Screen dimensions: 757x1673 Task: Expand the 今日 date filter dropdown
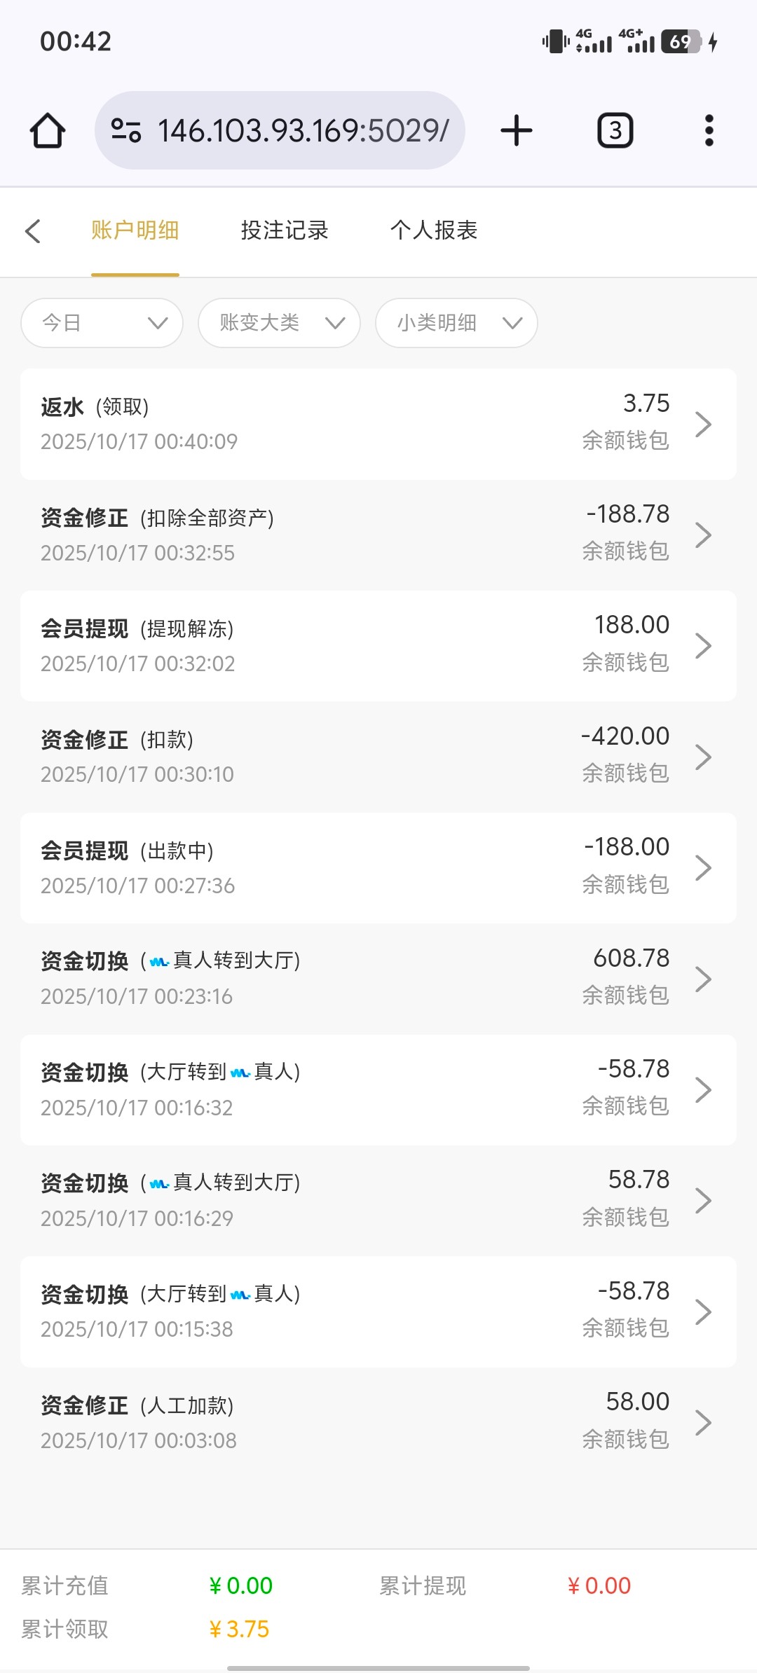[x=102, y=323]
